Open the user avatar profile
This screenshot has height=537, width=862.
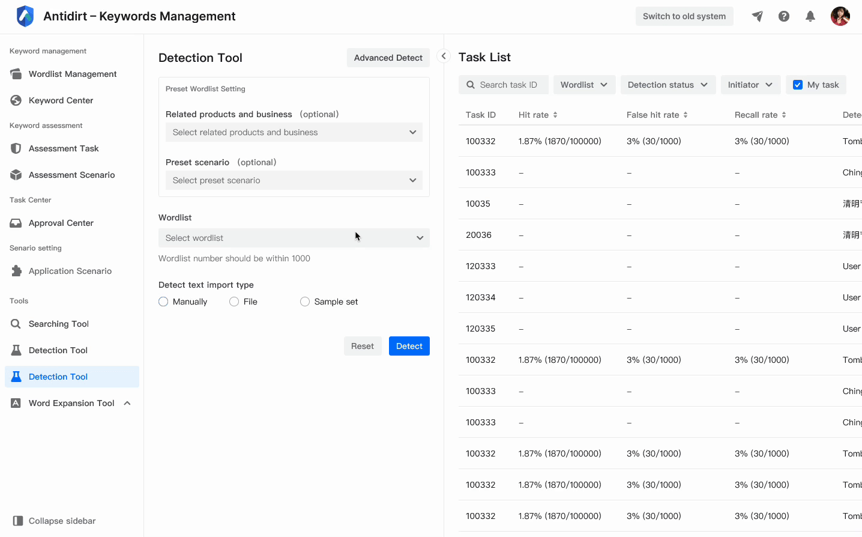click(840, 16)
